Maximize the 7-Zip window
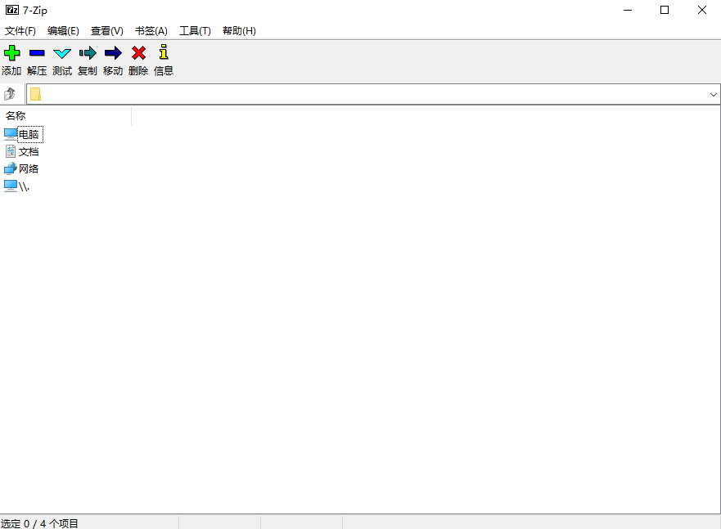 [x=665, y=10]
